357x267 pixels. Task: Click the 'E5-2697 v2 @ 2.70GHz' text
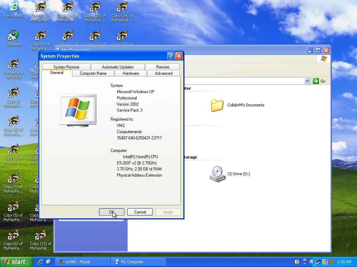(137, 163)
